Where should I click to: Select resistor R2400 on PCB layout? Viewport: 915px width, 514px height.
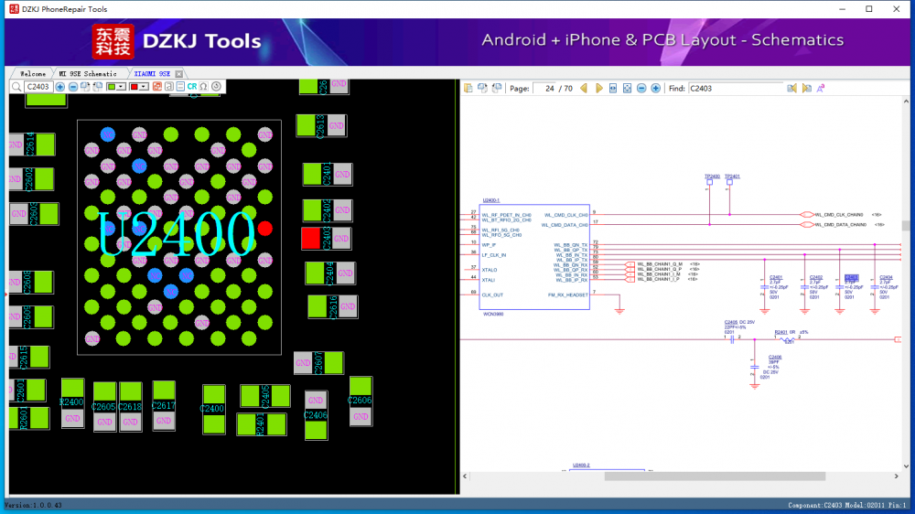pyautogui.click(x=72, y=402)
